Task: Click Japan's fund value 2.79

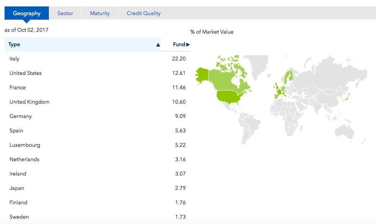Action: point(180,188)
